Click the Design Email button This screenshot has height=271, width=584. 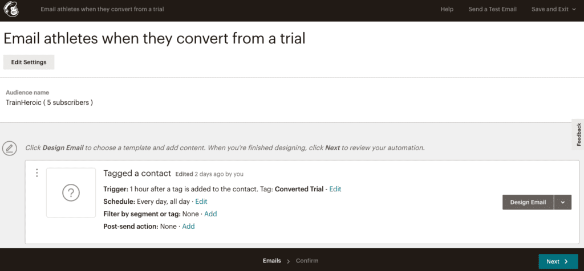[528, 202]
